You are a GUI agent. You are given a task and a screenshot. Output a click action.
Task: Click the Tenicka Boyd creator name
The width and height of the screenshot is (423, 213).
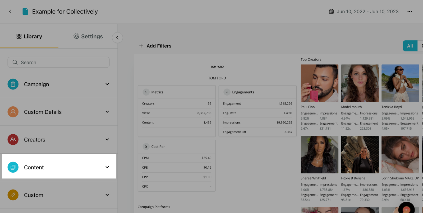[x=392, y=107]
